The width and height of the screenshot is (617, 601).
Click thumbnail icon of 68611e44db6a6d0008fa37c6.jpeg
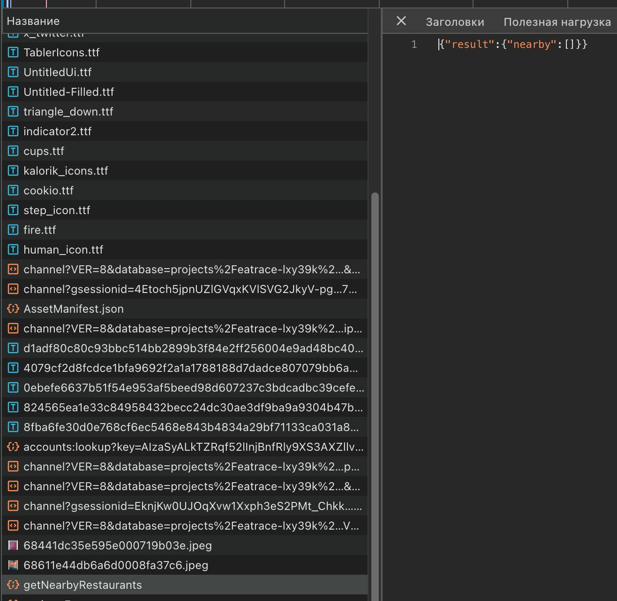click(x=13, y=565)
